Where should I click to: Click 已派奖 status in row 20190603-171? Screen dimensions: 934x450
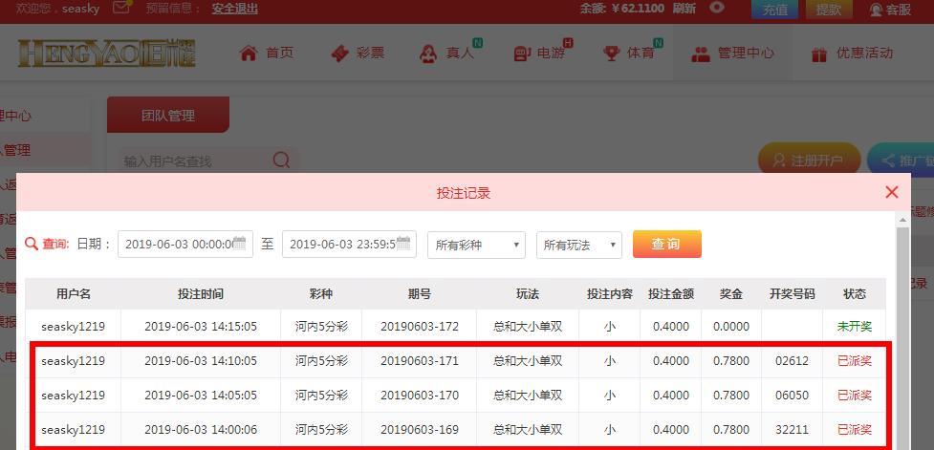(x=855, y=361)
